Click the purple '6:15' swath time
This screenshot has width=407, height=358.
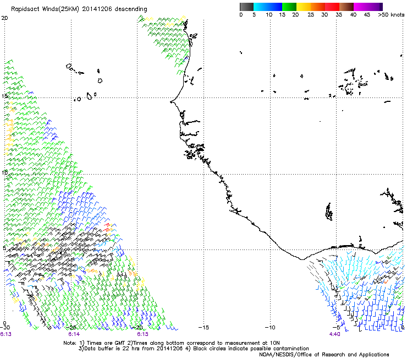pyautogui.click(x=143, y=334)
